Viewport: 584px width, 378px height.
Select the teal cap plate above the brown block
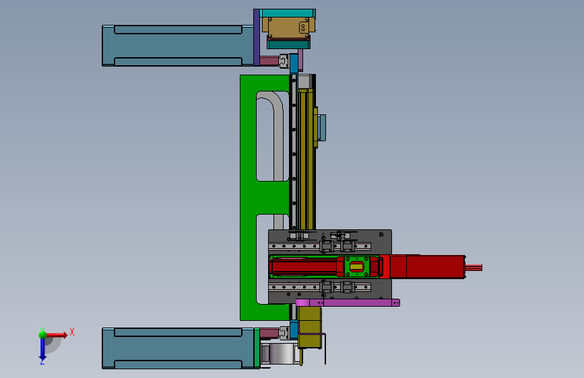click(288, 13)
